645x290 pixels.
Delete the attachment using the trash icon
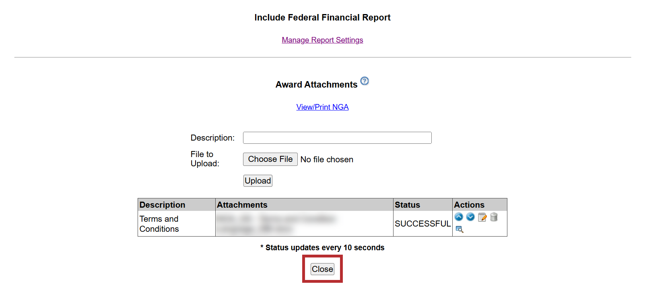click(494, 217)
